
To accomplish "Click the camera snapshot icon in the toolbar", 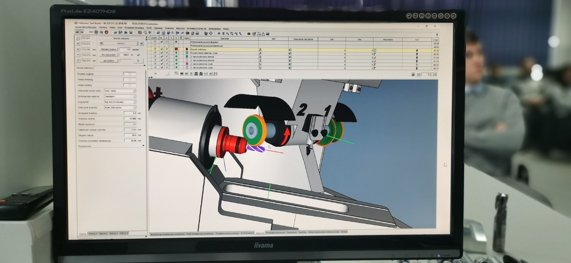I will (x=249, y=34).
